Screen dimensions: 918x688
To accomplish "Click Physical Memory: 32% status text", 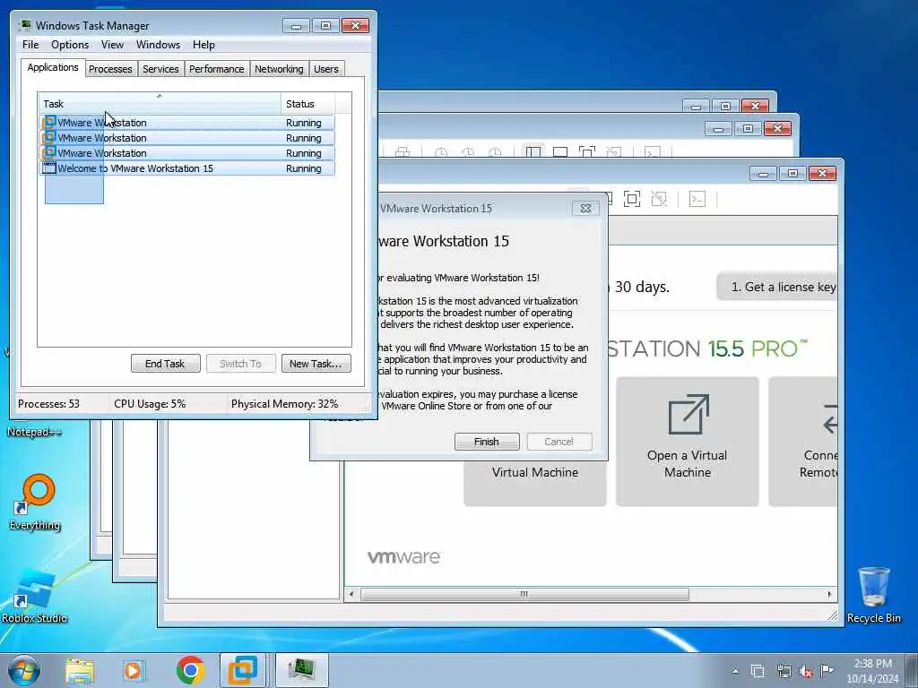I will pos(284,404).
